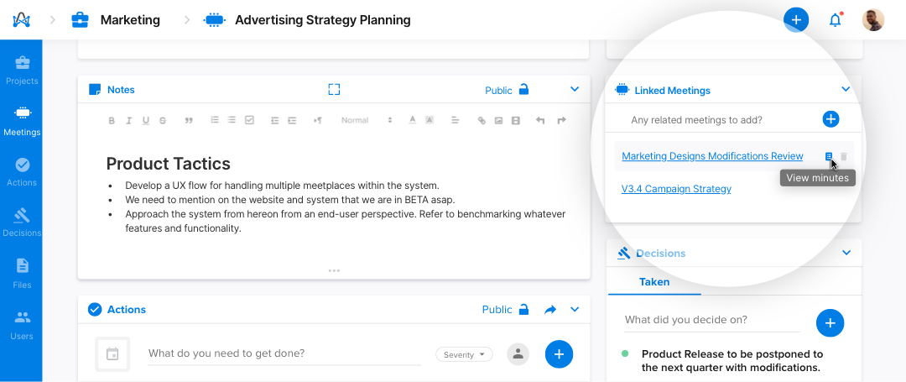Open V3.4 Campaign Strategy link
This screenshot has width=906, height=382.
(676, 189)
